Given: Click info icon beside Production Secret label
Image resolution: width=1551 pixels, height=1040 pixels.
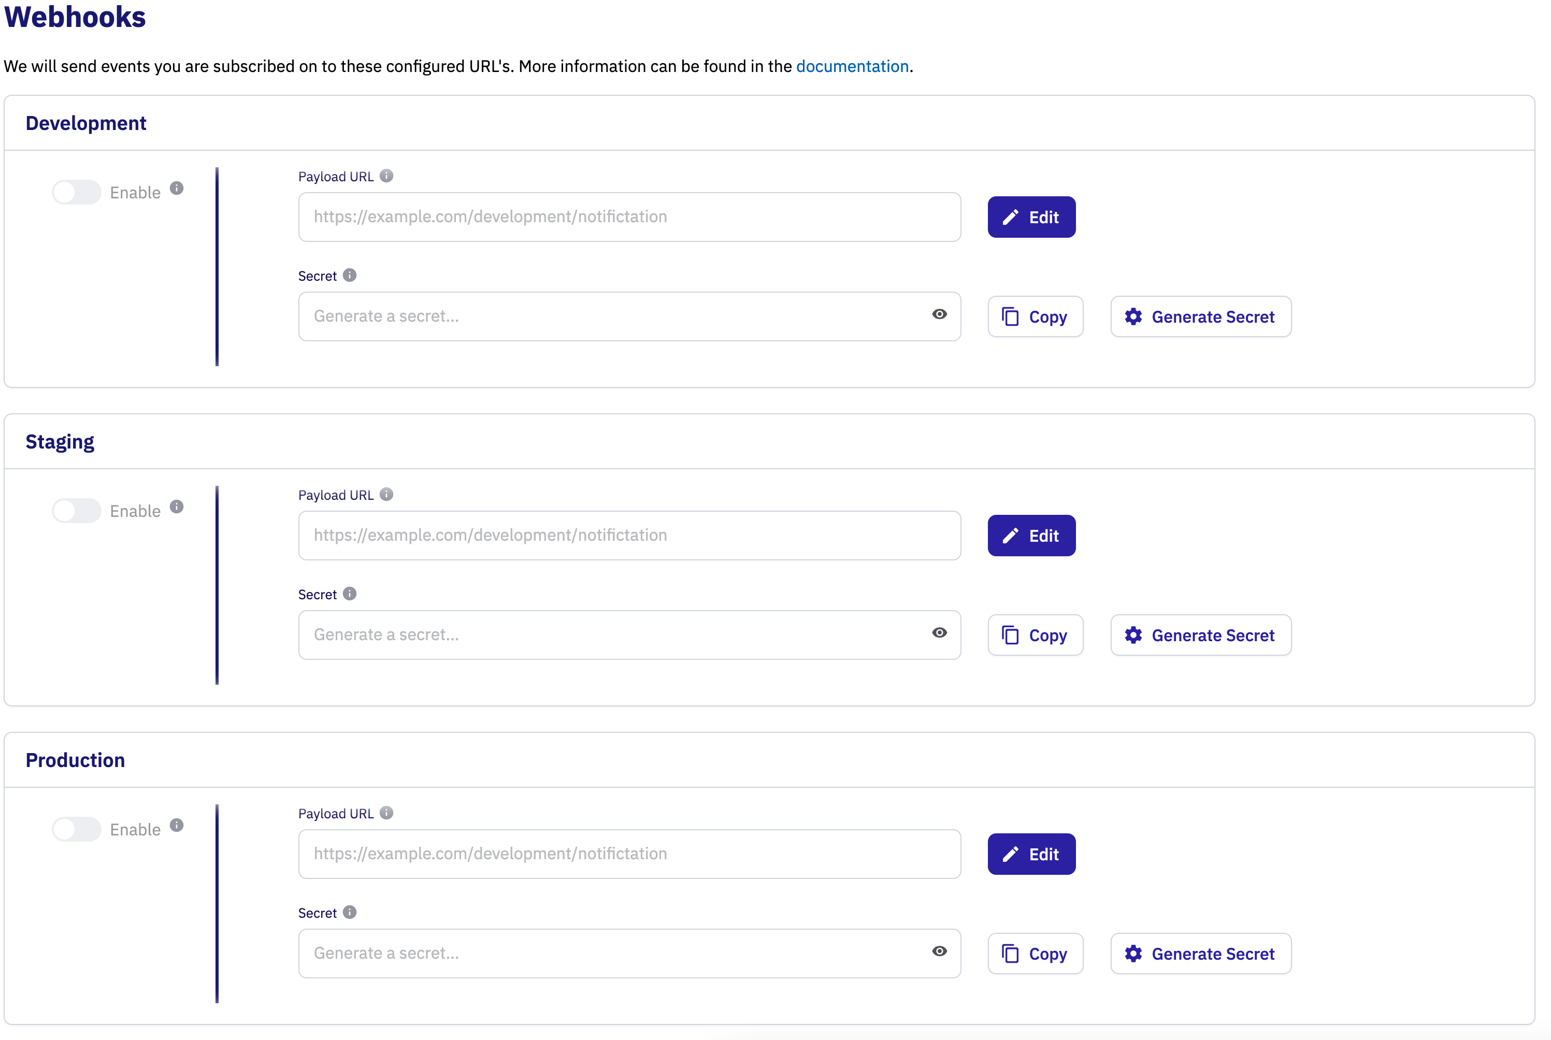Looking at the screenshot, I should click(x=350, y=912).
